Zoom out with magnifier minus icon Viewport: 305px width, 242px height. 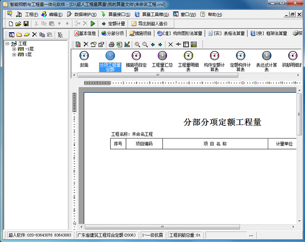coord(145,45)
